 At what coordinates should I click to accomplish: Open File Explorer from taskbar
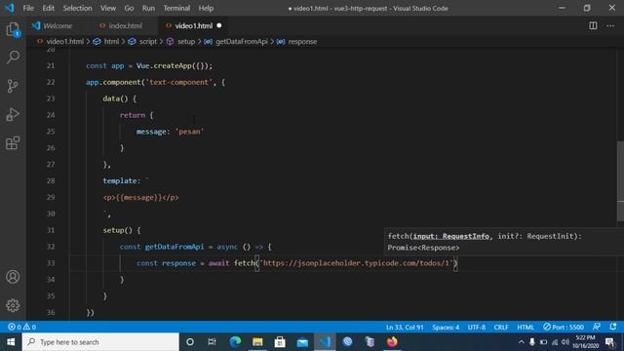257,342
